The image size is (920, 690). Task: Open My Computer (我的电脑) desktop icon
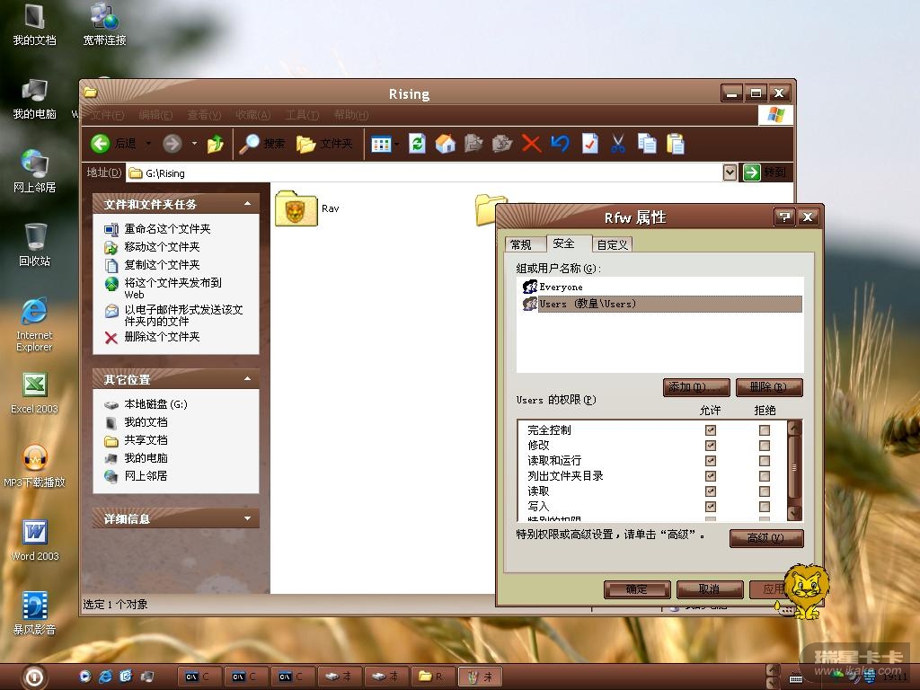35,99
